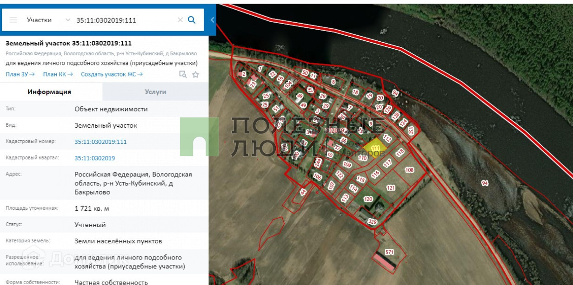Select parcel 130 on the map
Screen dimensions: 573x285
(411, 131)
